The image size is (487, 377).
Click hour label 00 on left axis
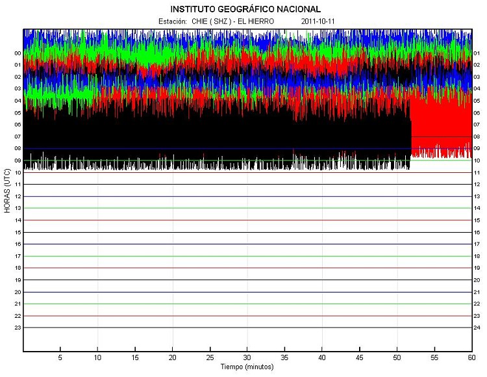click(18, 53)
